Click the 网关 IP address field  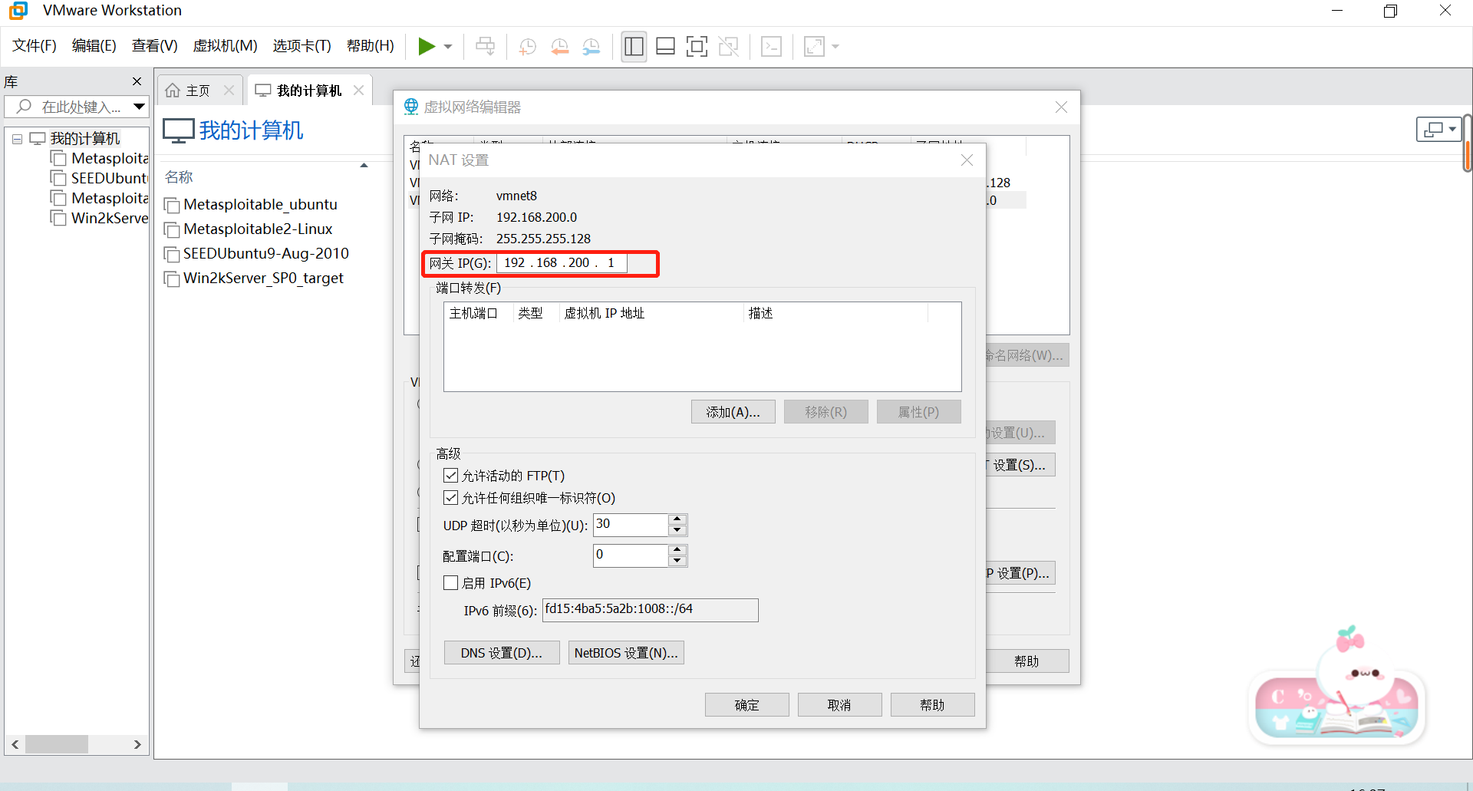click(x=562, y=263)
